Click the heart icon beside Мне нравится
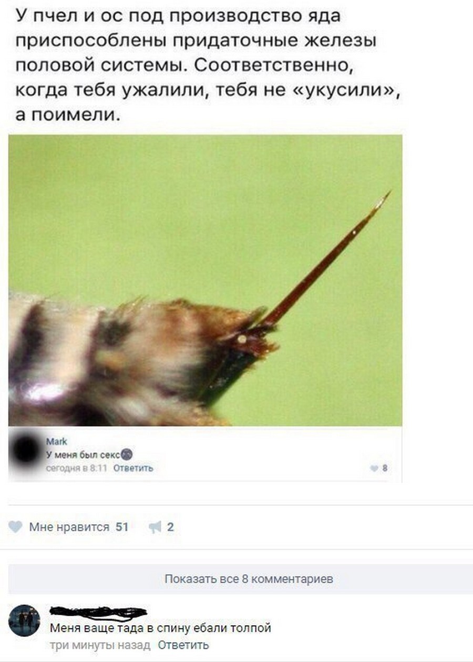This screenshot has width=473, height=662. (16, 527)
